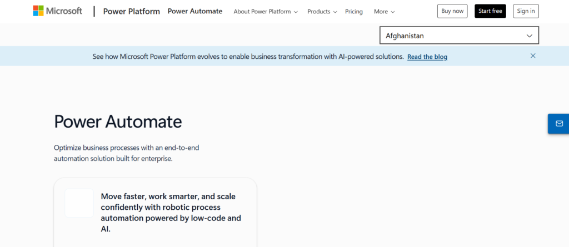The height and width of the screenshot is (247, 569).
Task: Click the black Start free button
Action: tap(490, 11)
